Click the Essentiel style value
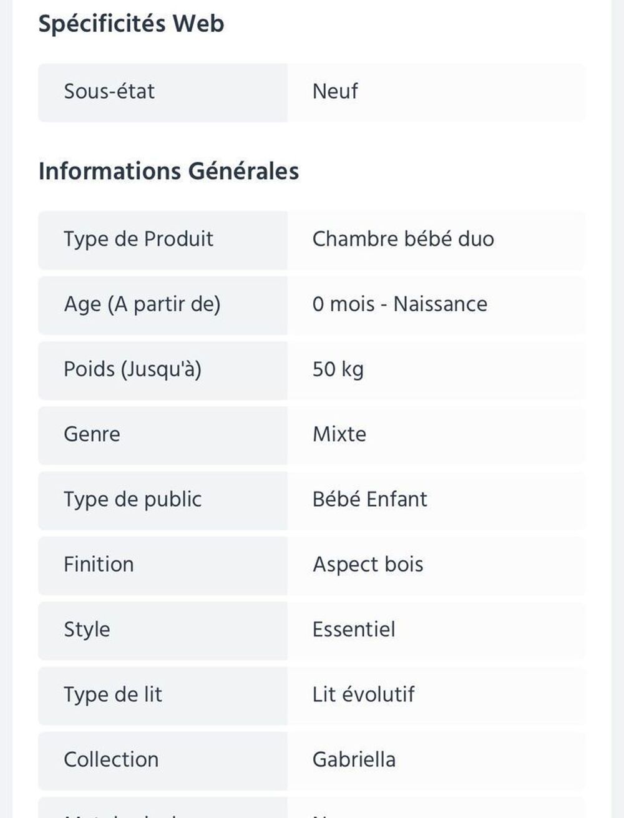624x818 pixels. point(354,630)
